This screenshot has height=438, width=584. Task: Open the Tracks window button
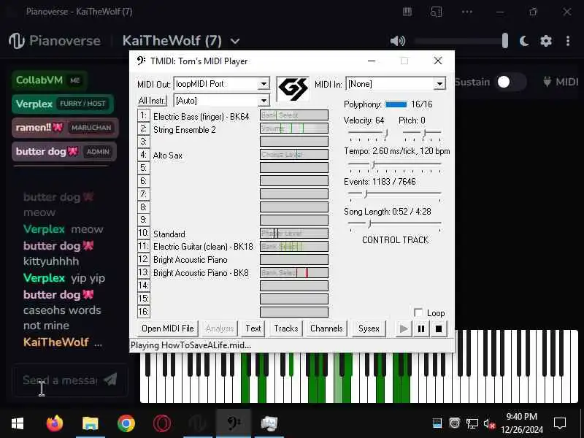pos(286,328)
